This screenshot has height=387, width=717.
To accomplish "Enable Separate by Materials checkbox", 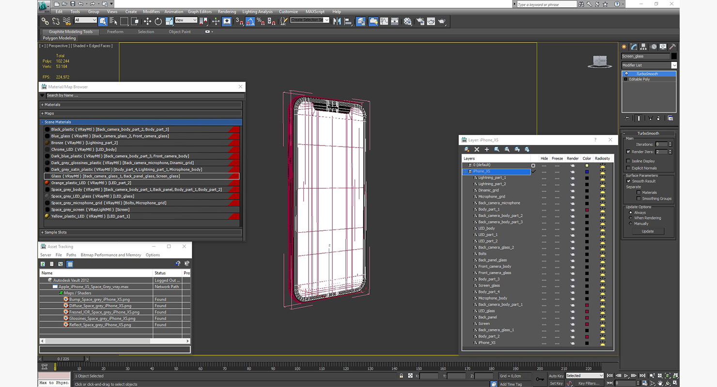I will tap(639, 193).
